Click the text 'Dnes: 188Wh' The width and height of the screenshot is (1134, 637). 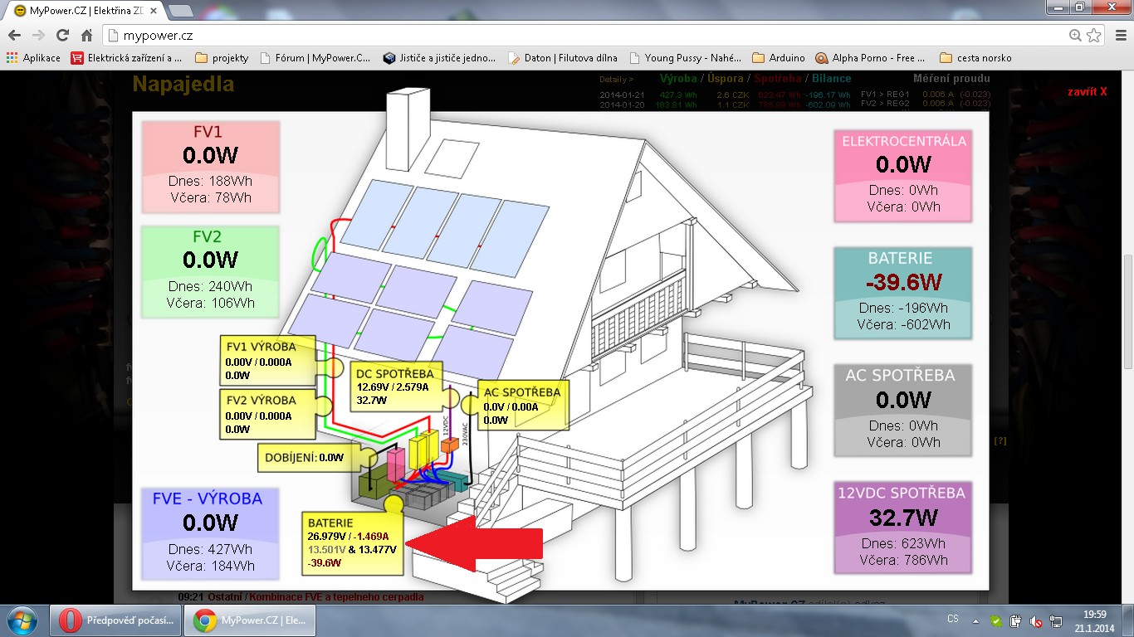[210, 181]
